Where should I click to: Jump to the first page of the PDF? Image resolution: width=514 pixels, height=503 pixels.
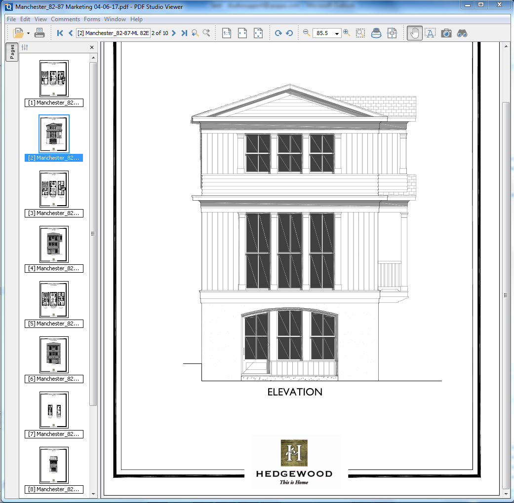coord(59,33)
